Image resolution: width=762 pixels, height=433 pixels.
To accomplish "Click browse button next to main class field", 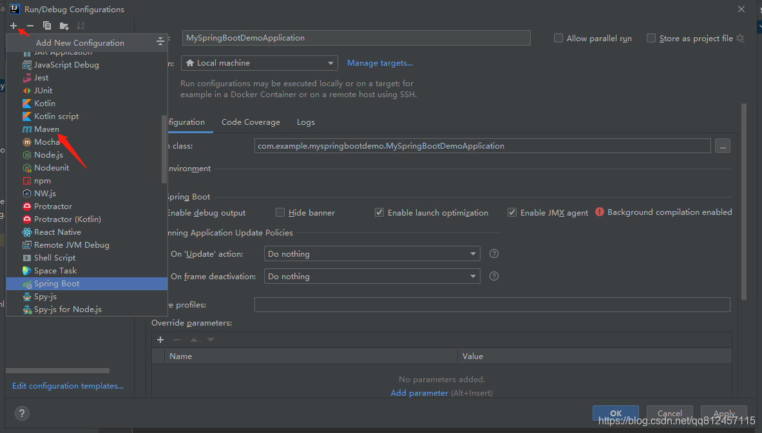I will [723, 145].
